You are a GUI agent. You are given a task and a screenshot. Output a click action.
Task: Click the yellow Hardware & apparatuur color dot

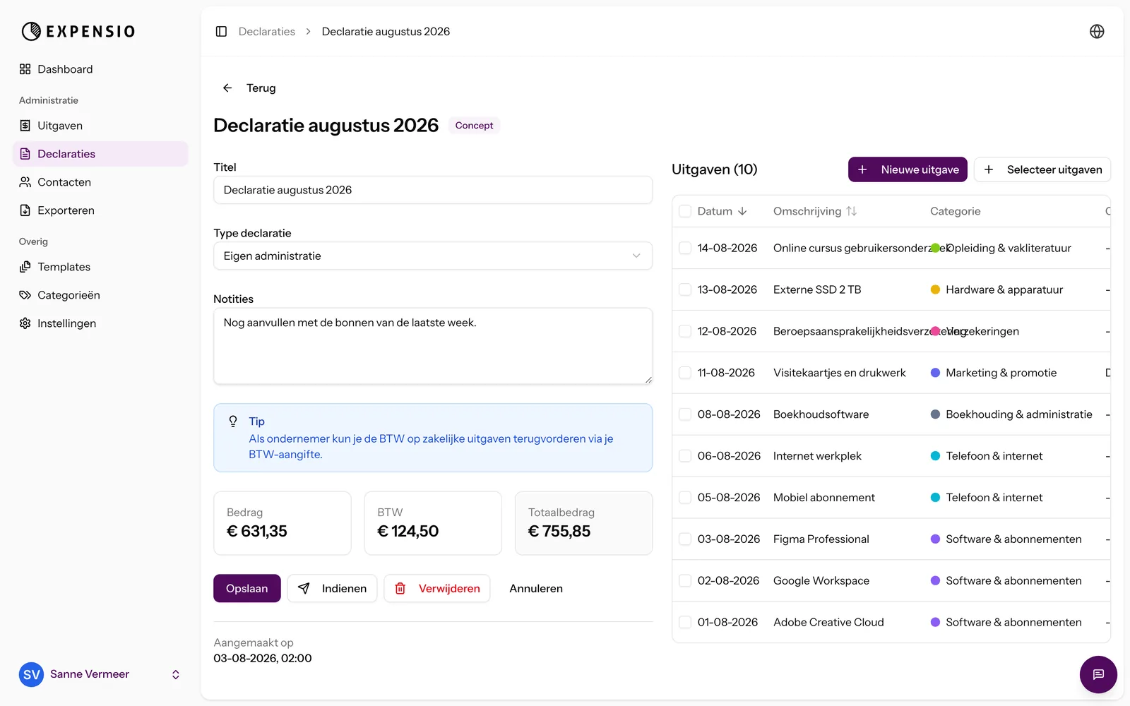coord(935,289)
